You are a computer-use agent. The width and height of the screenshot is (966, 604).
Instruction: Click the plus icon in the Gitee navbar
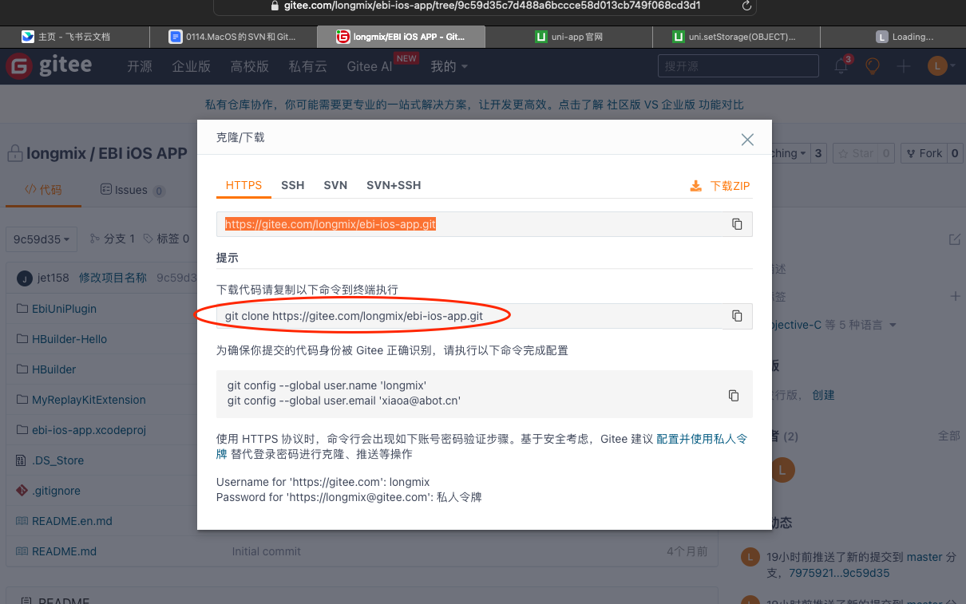[904, 66]
